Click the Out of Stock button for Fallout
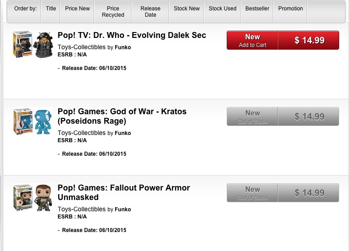 click(252, 193)
